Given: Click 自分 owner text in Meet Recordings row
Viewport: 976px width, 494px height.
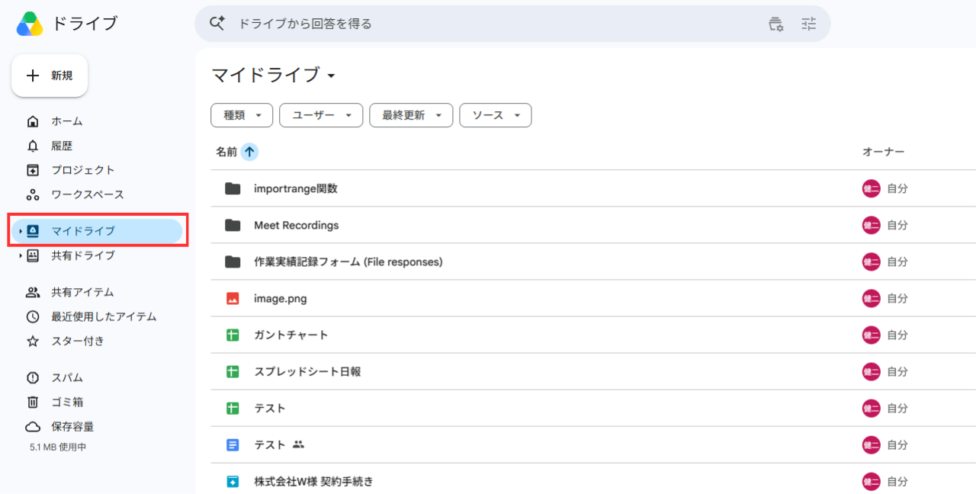Looking at the screenshot, I should [x=897, y=225].
